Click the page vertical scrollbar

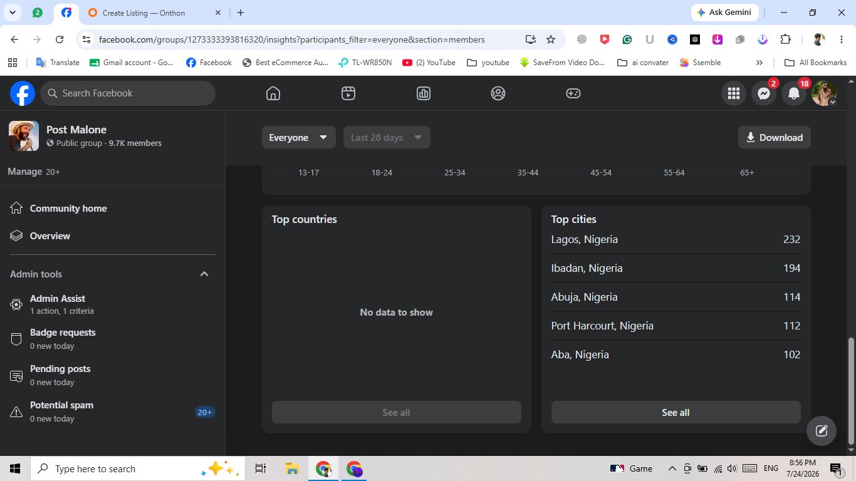tap(851, 391)
